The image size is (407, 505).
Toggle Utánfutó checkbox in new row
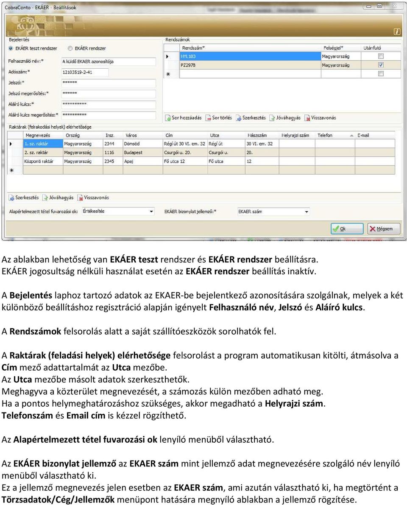[381, 74]
